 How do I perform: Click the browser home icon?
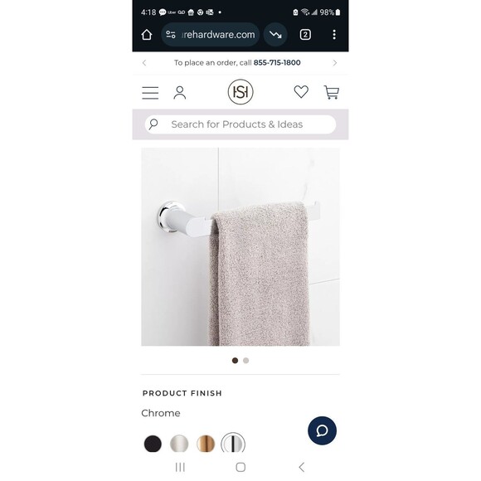(147, 35)
